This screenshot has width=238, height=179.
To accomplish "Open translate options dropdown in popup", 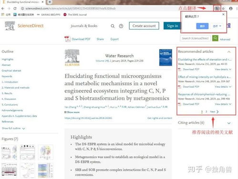I will 217,26.
